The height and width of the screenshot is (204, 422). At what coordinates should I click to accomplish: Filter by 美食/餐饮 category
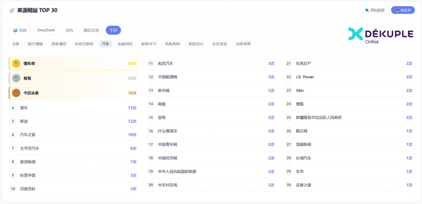coord(59,44)
